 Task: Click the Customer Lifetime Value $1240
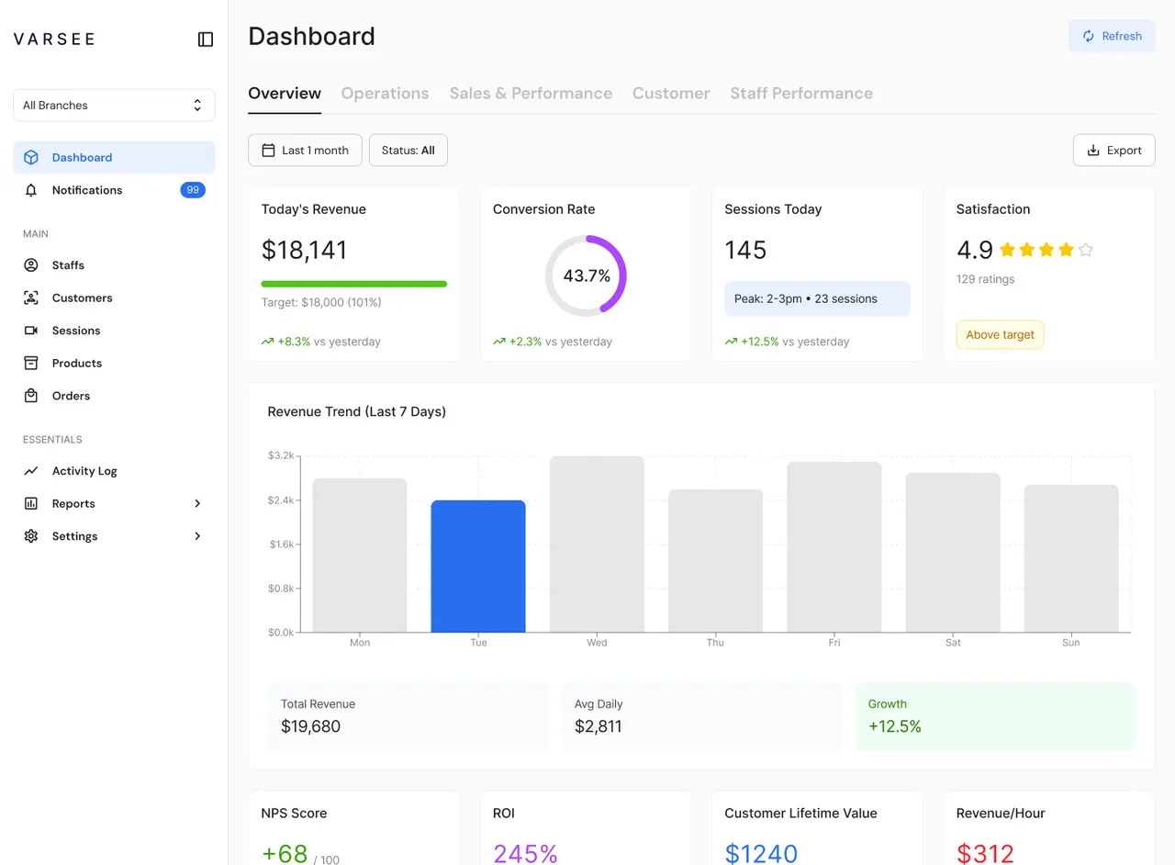point(761,853)
